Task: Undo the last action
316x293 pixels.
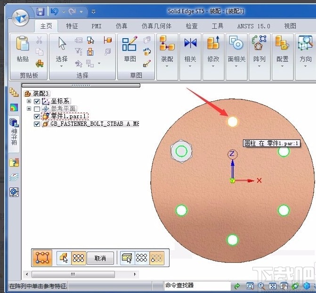Action: [55, 11]
